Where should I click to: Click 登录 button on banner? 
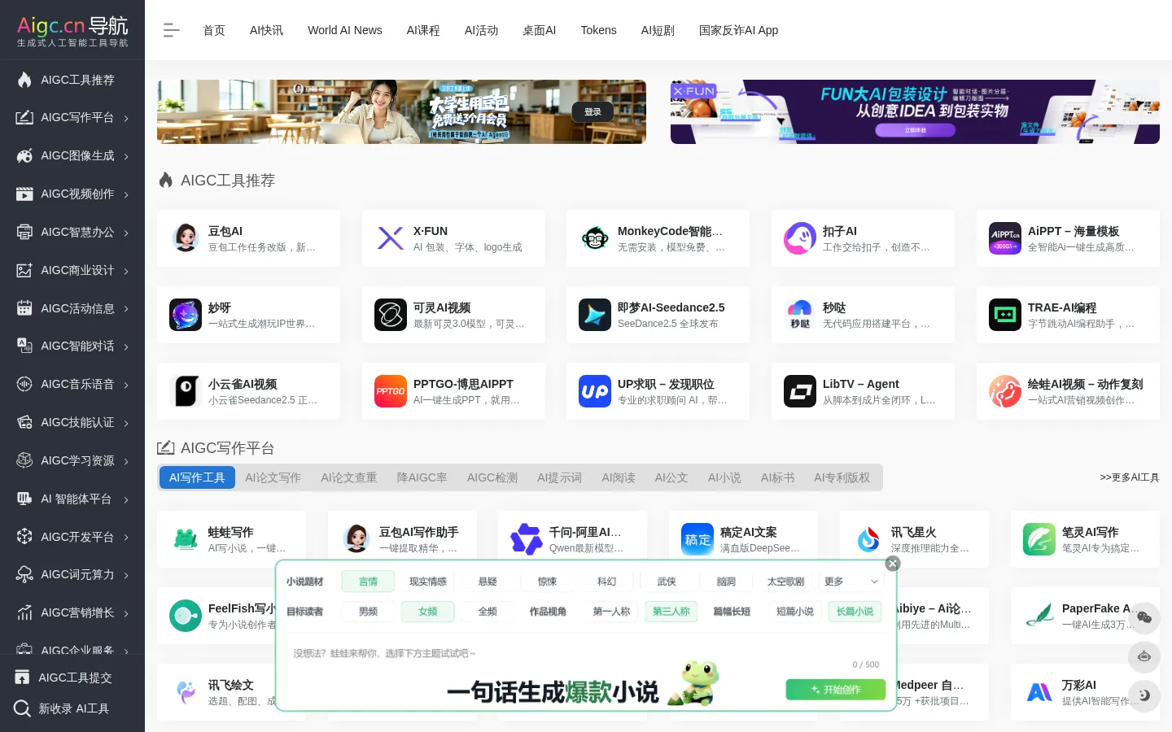point(593,112)
